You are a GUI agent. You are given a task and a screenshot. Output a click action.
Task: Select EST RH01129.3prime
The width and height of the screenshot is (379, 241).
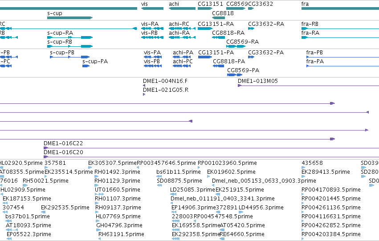(x=96, y=185)
